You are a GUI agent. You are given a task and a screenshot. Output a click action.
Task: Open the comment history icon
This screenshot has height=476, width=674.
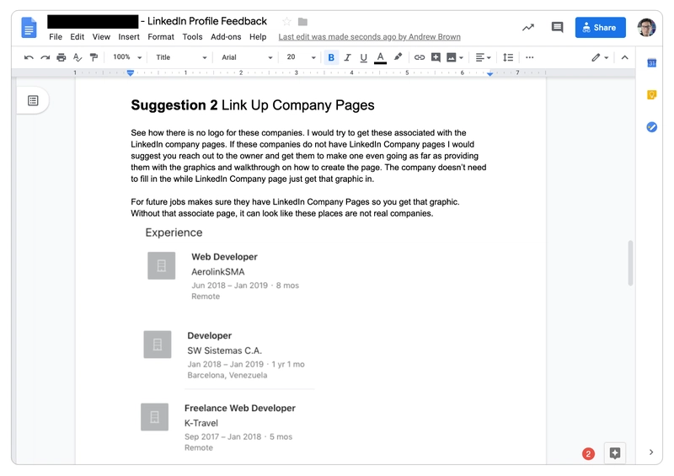click(x=557, y=28)
